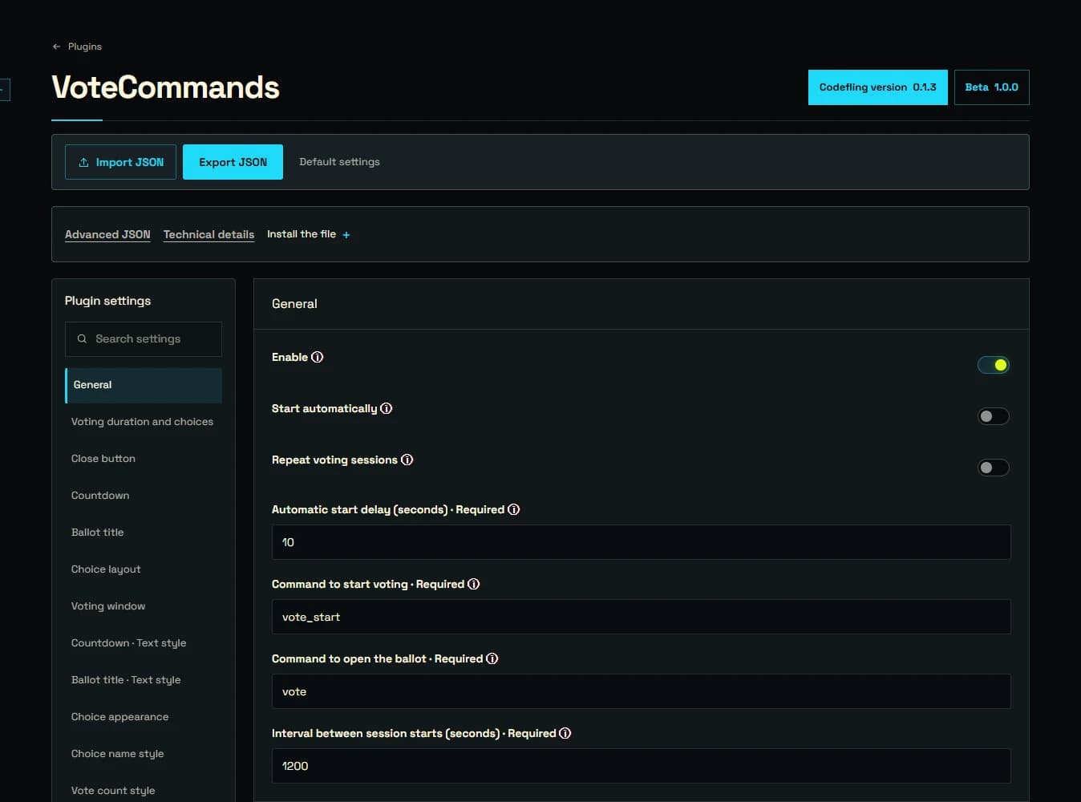
Task: Select Beta 1.0.0 version
Action: (x=992, y=87)
